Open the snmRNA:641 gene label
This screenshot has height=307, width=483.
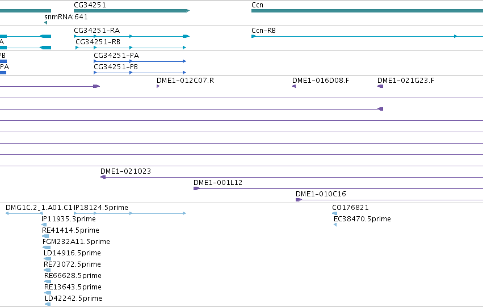tap(66, 16)
